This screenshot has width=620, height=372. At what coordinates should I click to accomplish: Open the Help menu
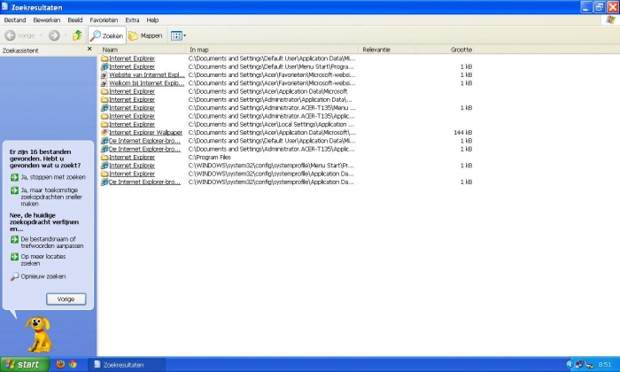pos(152,19)
